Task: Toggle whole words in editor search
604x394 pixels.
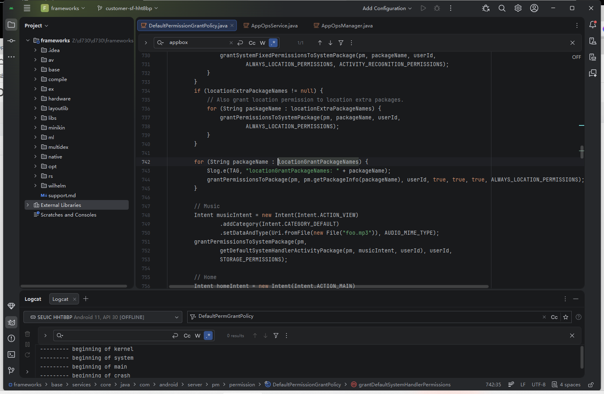Action: (263, 43)
